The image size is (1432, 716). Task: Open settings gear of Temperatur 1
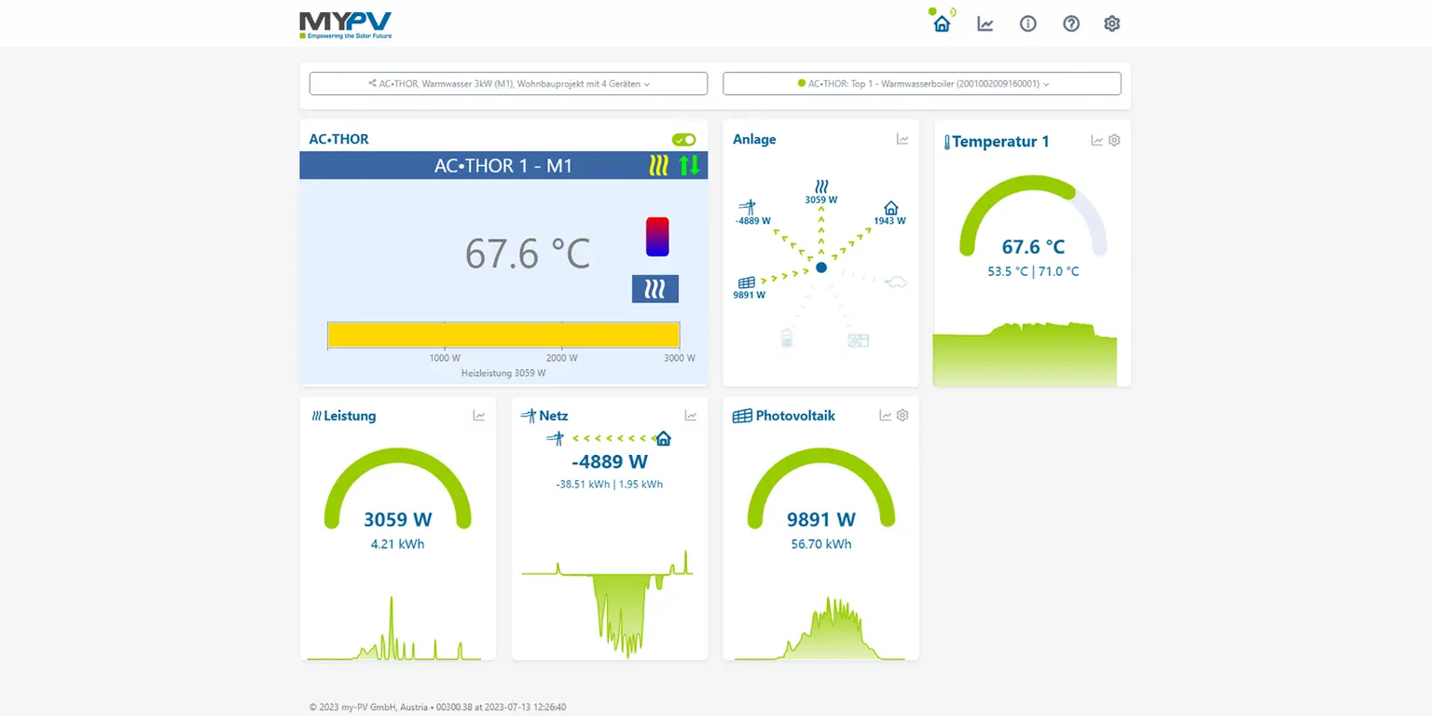(1114, 141)
